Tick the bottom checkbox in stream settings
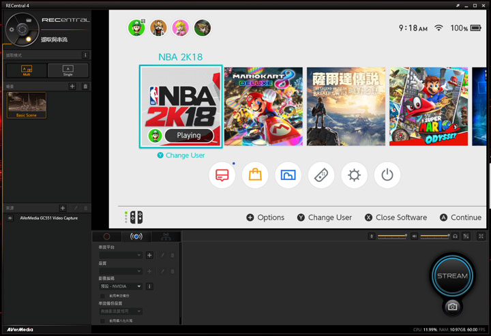 102,321
